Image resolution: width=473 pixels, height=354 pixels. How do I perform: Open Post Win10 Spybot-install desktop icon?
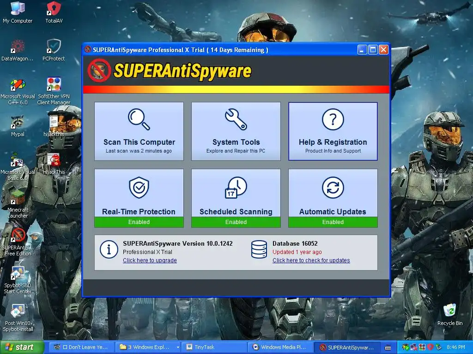[18, 318]
